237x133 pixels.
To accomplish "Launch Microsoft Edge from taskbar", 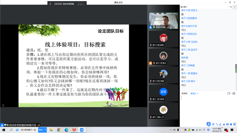I will [x=66, y=130].
